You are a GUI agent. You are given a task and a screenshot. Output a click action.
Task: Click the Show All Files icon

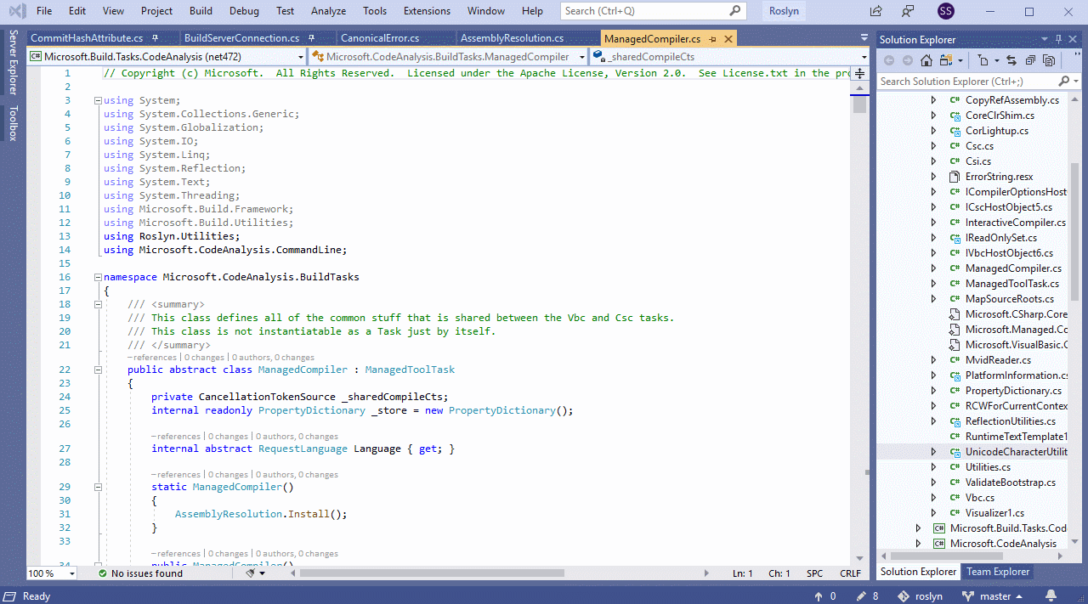click(1049, 60)
